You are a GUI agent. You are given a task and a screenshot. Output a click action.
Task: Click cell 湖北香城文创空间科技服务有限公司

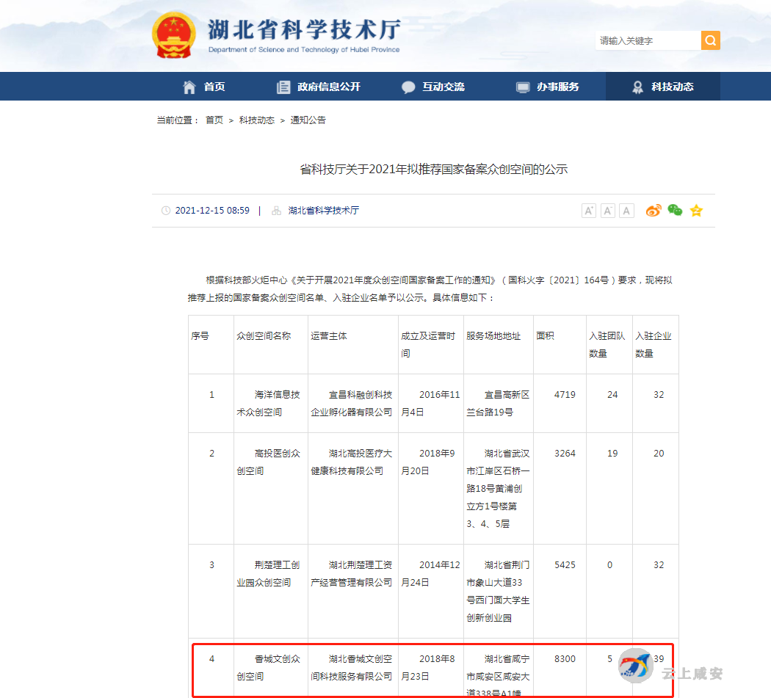(352, 667)
